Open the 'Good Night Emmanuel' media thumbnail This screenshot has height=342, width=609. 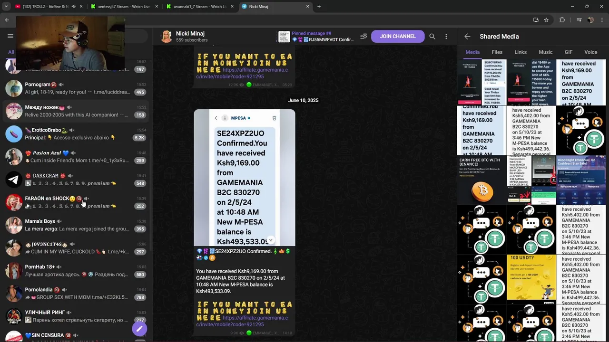581,180
